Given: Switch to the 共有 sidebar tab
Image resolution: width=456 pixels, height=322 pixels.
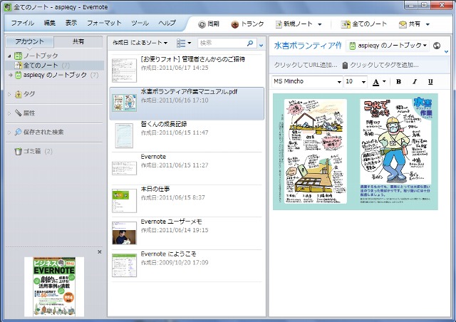Looking at the screenshot, I should tap(78, 41).
